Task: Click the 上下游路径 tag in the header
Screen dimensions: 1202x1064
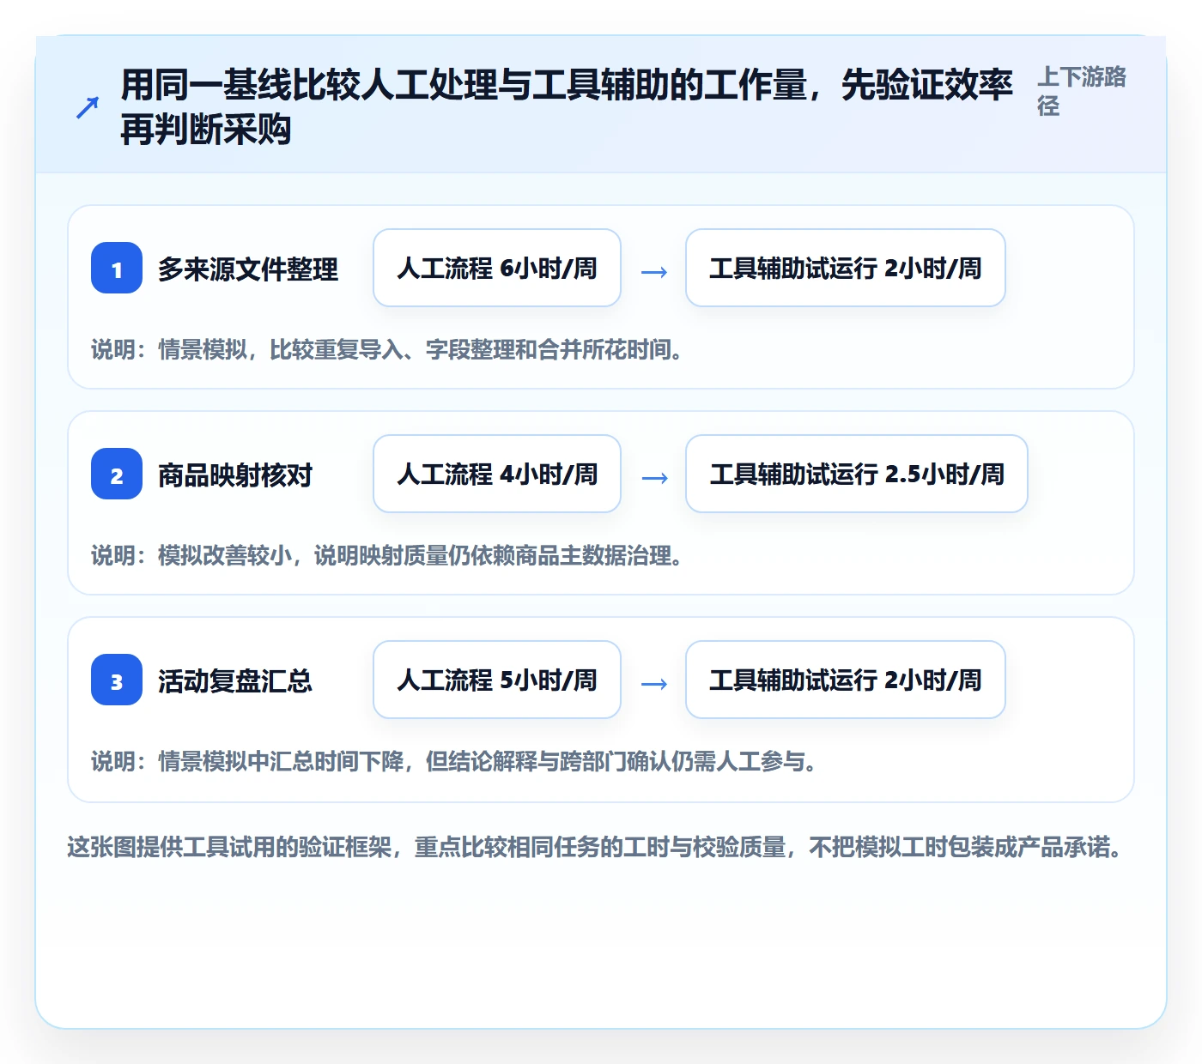Action: tap(1081, 91)
